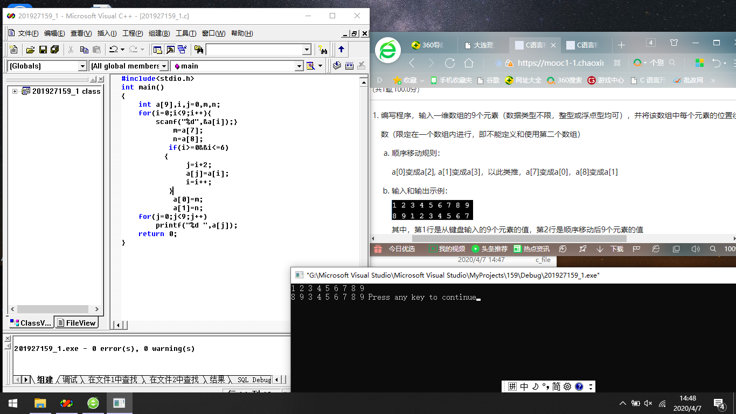
Task: Toggle the Workspace window icon
Action: 157,50
